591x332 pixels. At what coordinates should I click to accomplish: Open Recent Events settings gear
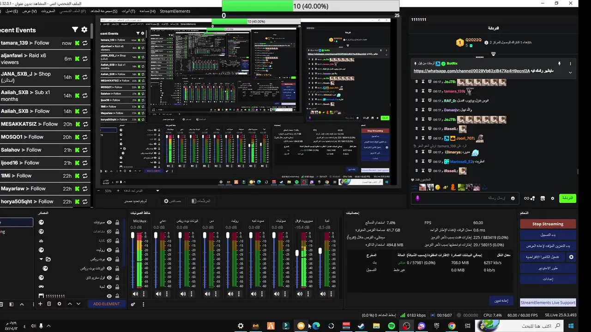point(84,30)
